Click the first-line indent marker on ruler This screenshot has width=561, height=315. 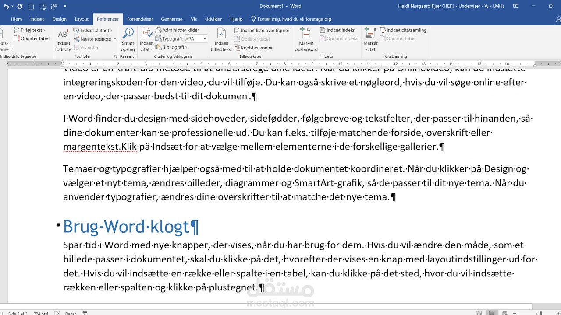(63, 62)
